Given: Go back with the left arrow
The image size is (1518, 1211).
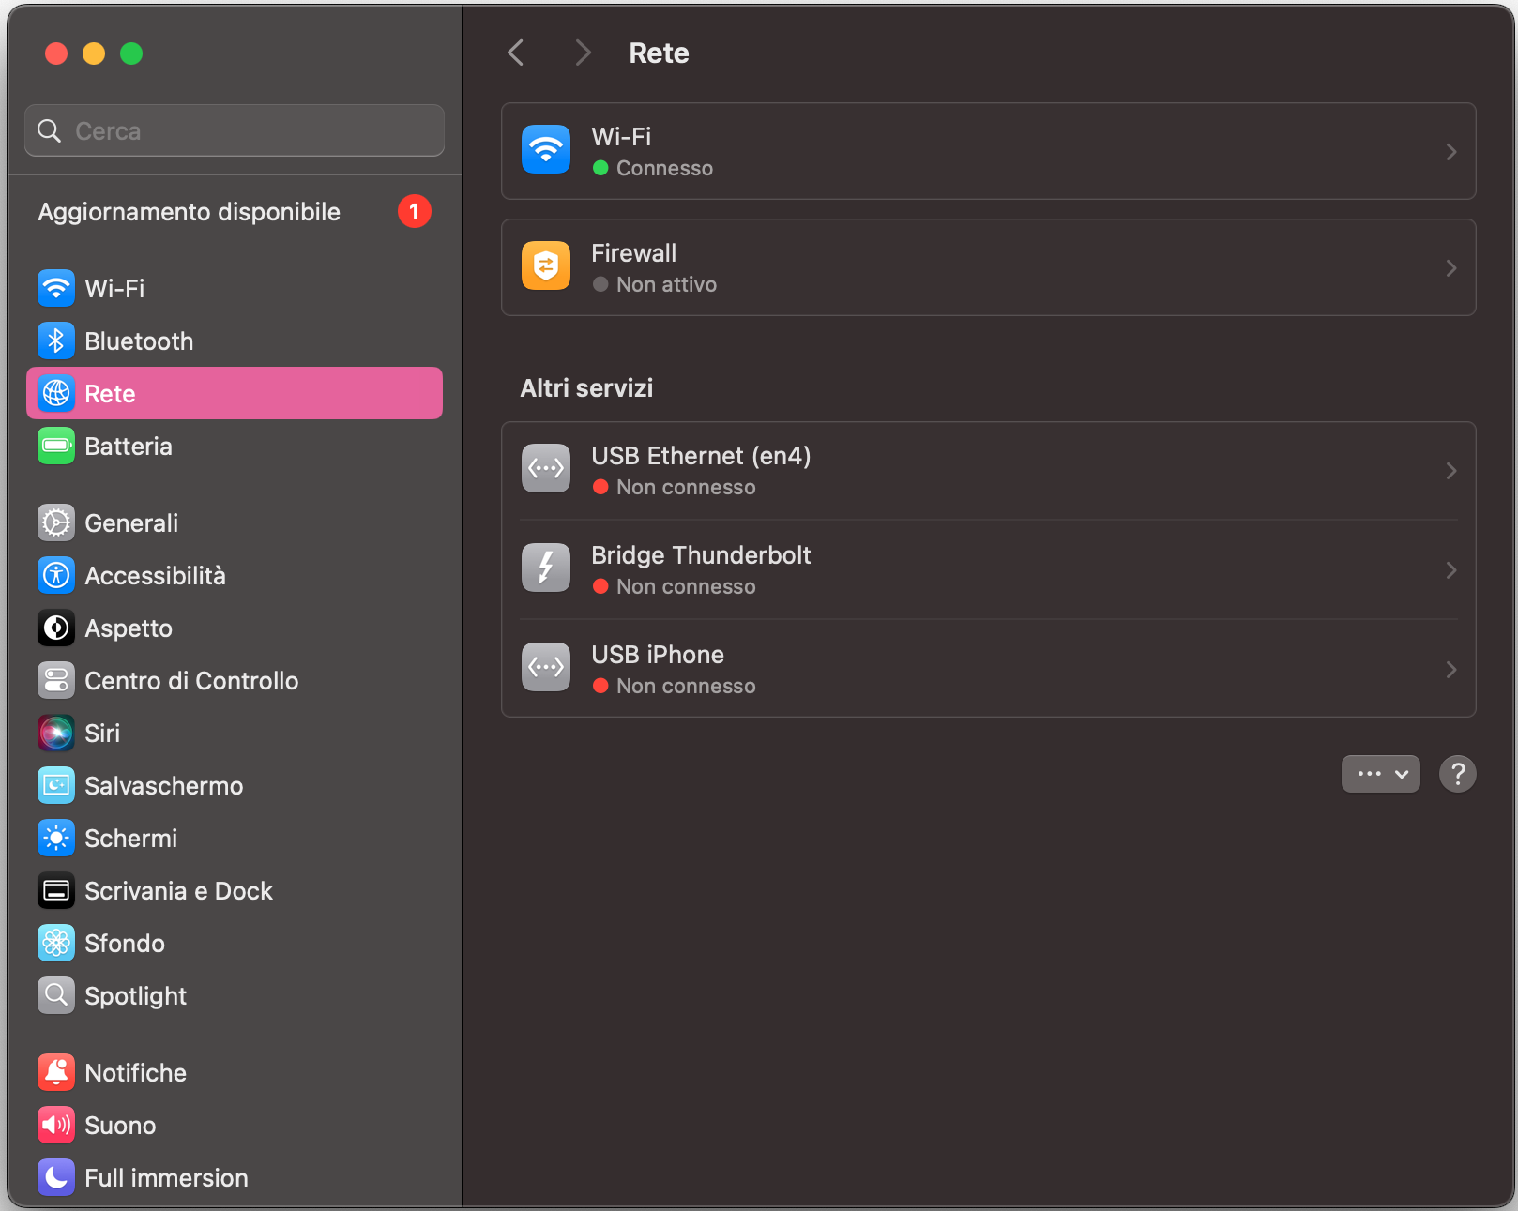Looking at the screenshot, I should pos(516,53).
